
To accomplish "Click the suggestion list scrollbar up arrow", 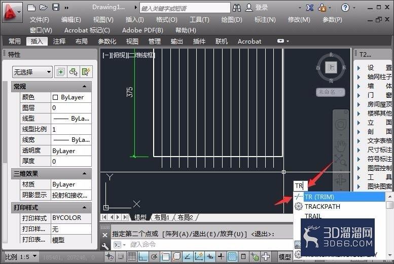I will pyautogui.click(x=390, y=197).
